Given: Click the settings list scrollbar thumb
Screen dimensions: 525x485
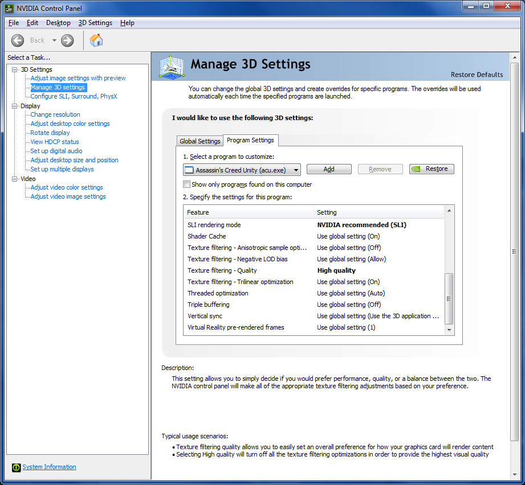Looking at the screenshot, I should coord(449,299).
